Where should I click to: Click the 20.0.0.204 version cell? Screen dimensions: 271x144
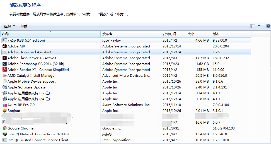point(221,46)
